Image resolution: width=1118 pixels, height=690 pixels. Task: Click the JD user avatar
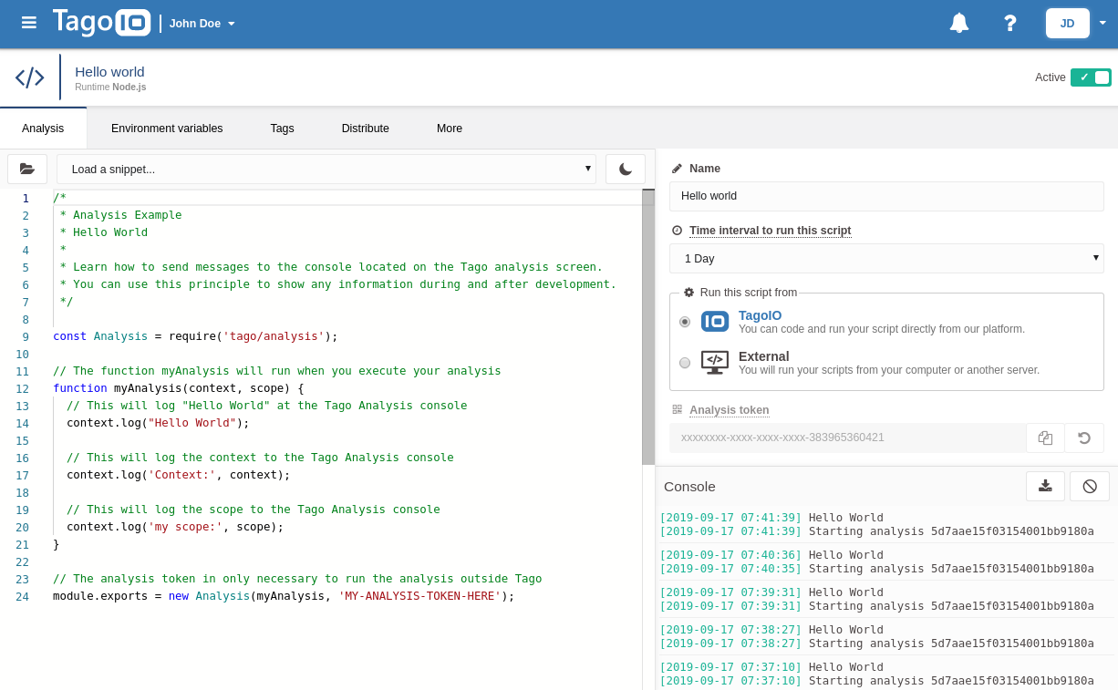point(1067,23)
